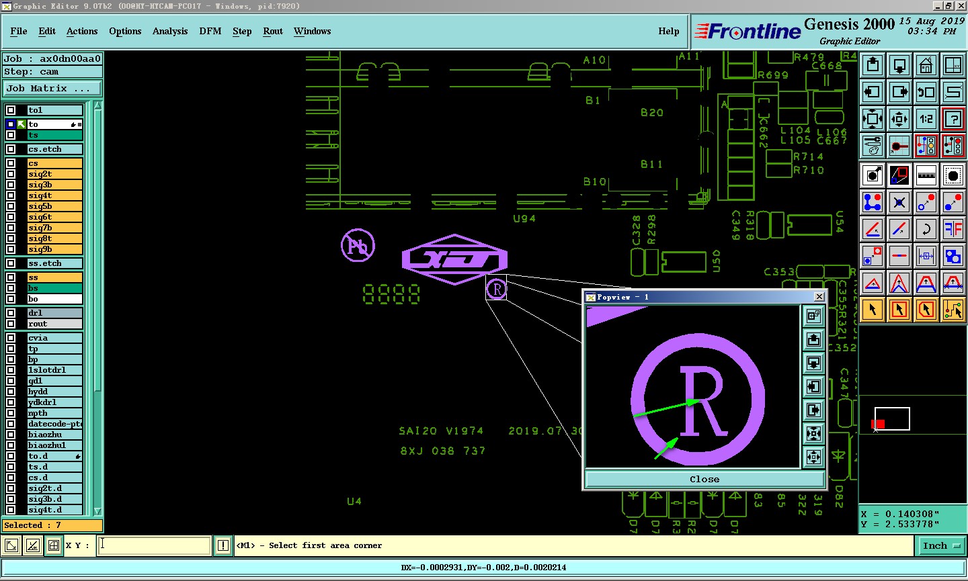The width and height of the screenshot is (968, 581).
Task: Select the rout layer name
Action: [x=54, y=324]
